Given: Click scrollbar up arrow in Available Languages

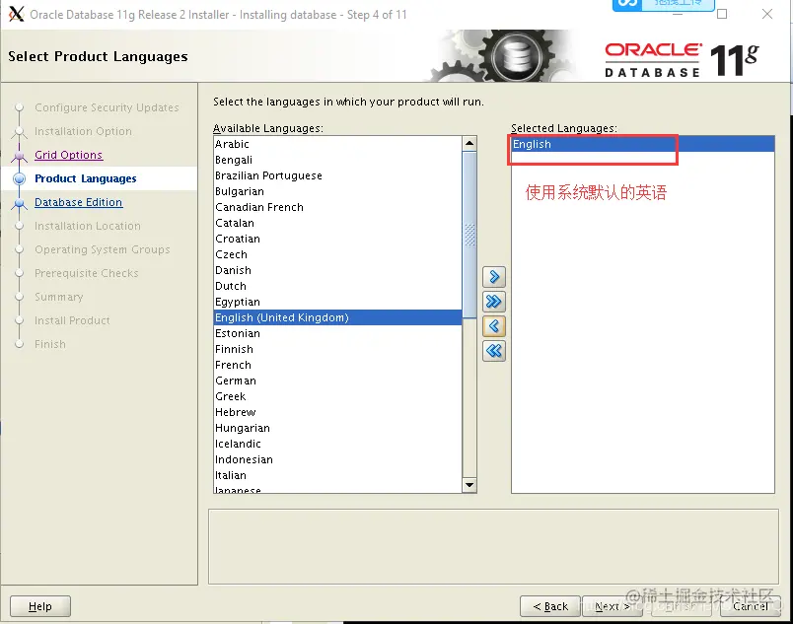Looking at the screenshot, I should [x=469, y=144].
